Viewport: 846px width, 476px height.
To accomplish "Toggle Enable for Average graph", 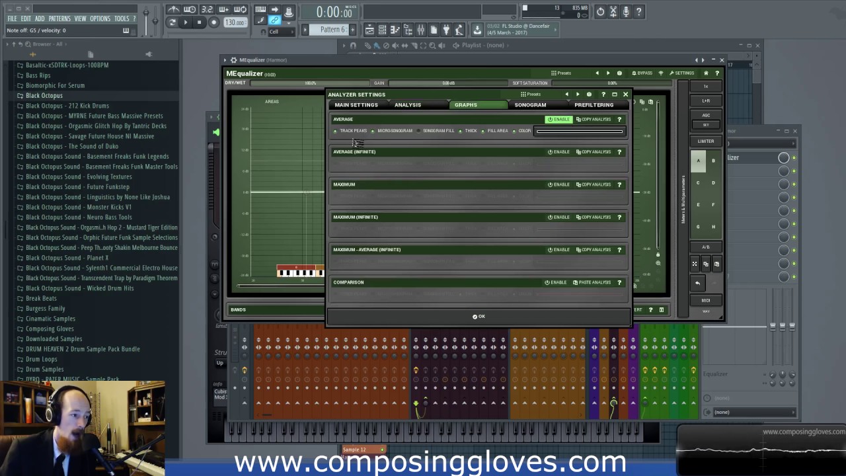I will (x=559, y=120).
